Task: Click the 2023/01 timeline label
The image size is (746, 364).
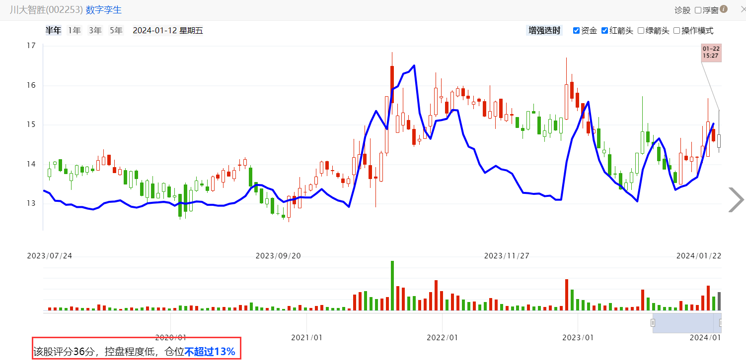Action: point(578,337)
